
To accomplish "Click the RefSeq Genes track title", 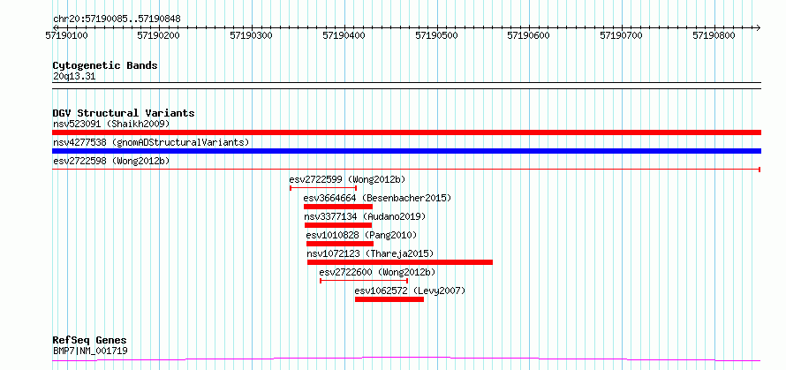I will 90,341.
